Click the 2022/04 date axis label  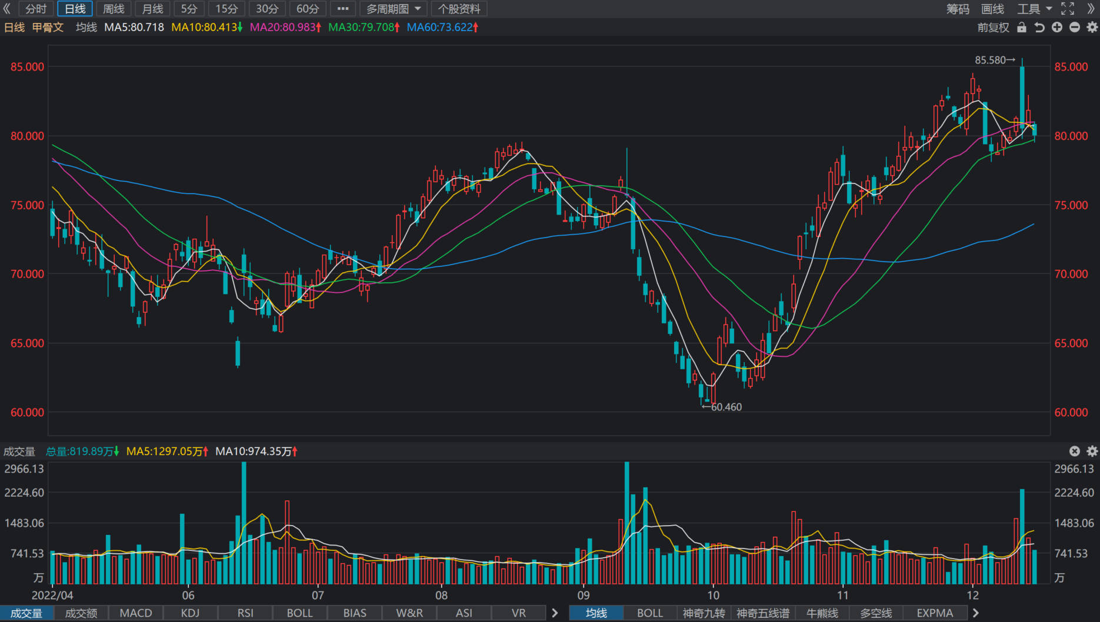pyautogui.click(x=52, y=595)
